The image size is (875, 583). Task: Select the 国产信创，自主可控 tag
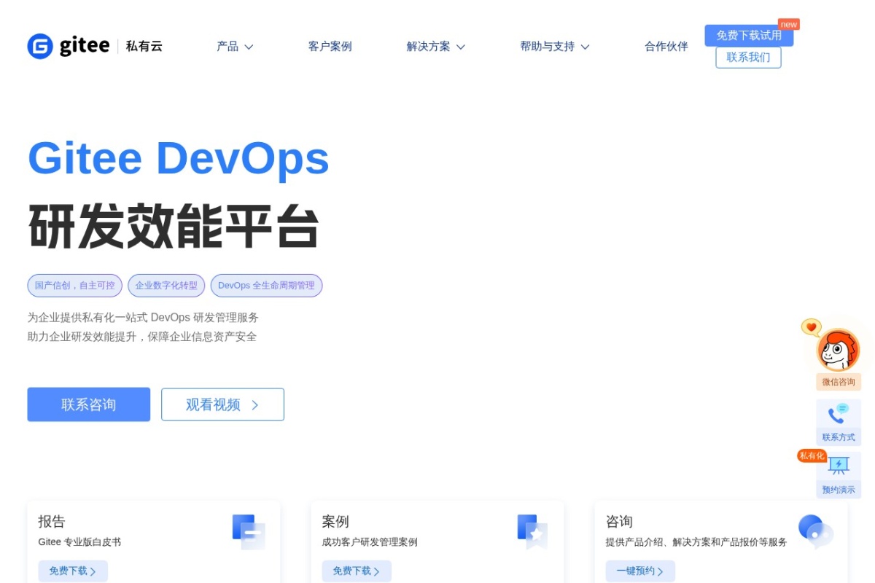tap(74, 286)
